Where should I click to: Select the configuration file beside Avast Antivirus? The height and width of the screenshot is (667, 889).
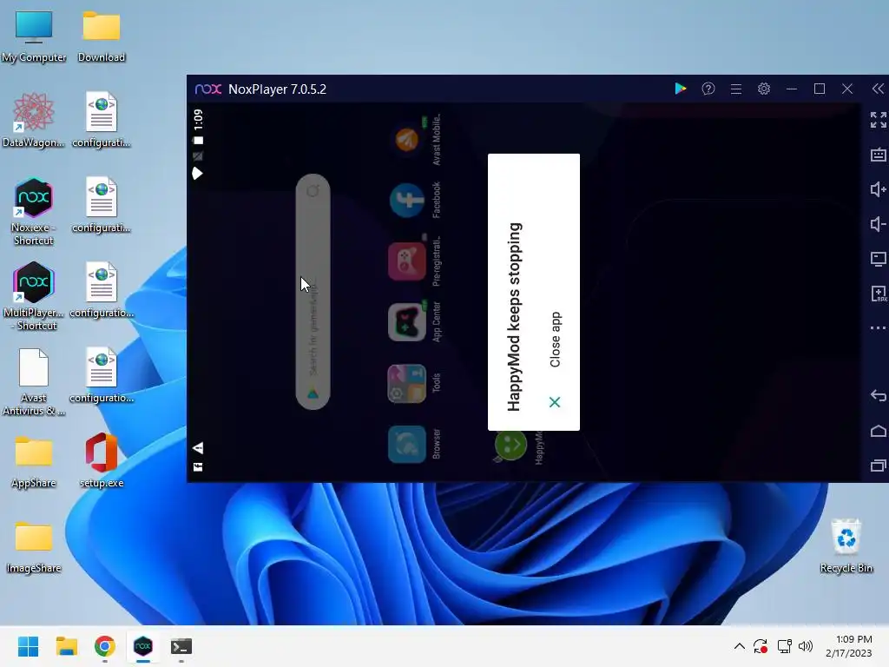102,375
